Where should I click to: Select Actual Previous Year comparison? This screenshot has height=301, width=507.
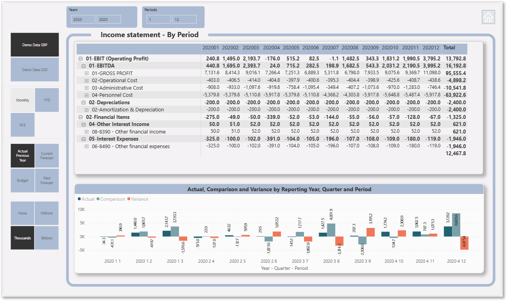click(23, 156)
